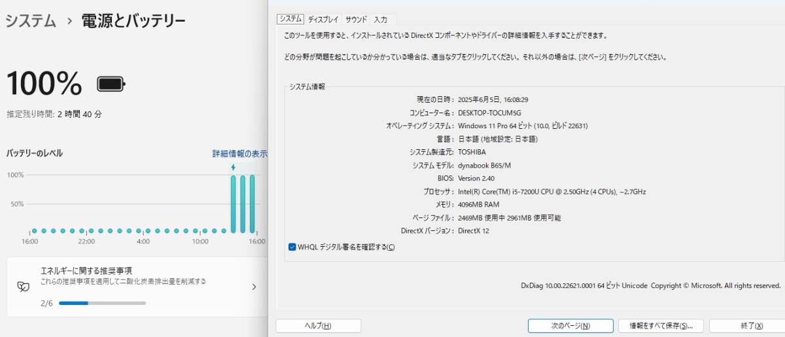Screen dimensions: 785x337
Task: Click 情報をすべて保存(S)... button
Action: pyautogui.click(x=661, y=326)
